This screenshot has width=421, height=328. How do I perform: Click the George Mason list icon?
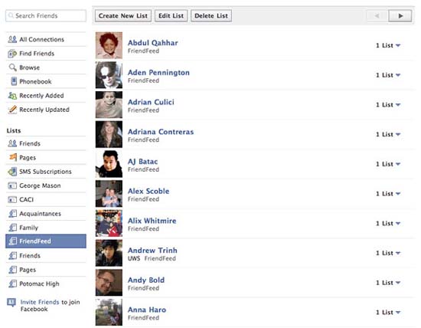(12, 185)
